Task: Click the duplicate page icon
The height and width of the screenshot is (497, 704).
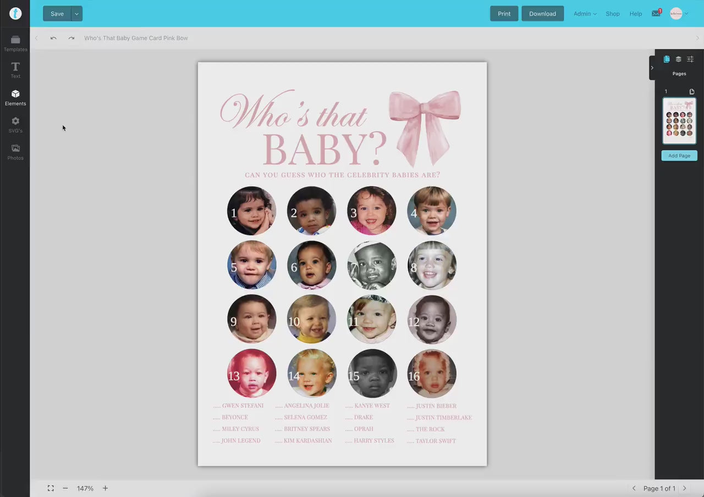Action: pos(692,92)
